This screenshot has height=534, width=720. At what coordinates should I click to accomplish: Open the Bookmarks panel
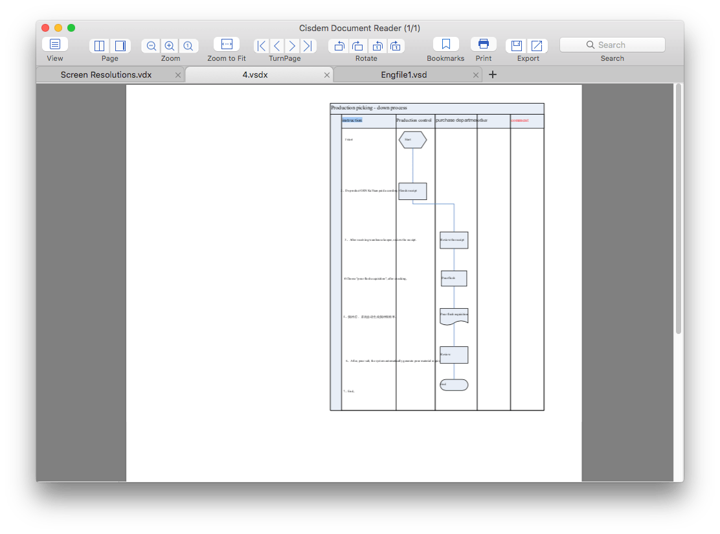[x=445, y=45]
